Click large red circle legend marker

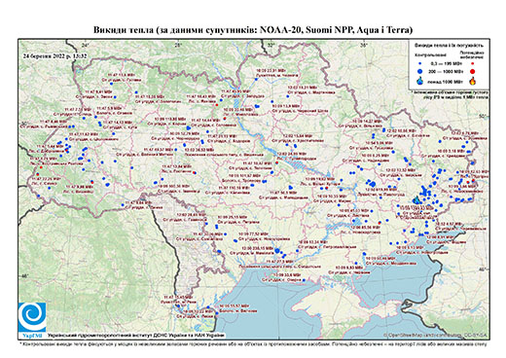[x=472, y=71]
